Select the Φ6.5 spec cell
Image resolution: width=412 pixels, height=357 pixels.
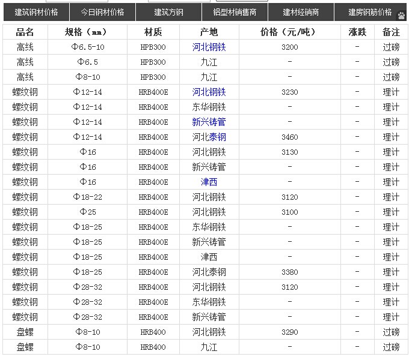pos(88,62)
